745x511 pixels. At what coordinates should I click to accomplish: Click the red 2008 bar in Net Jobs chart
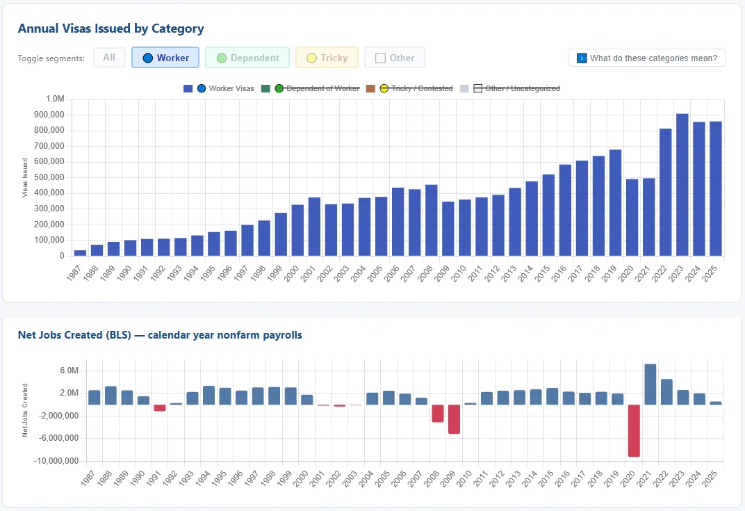tap(438, 414)
